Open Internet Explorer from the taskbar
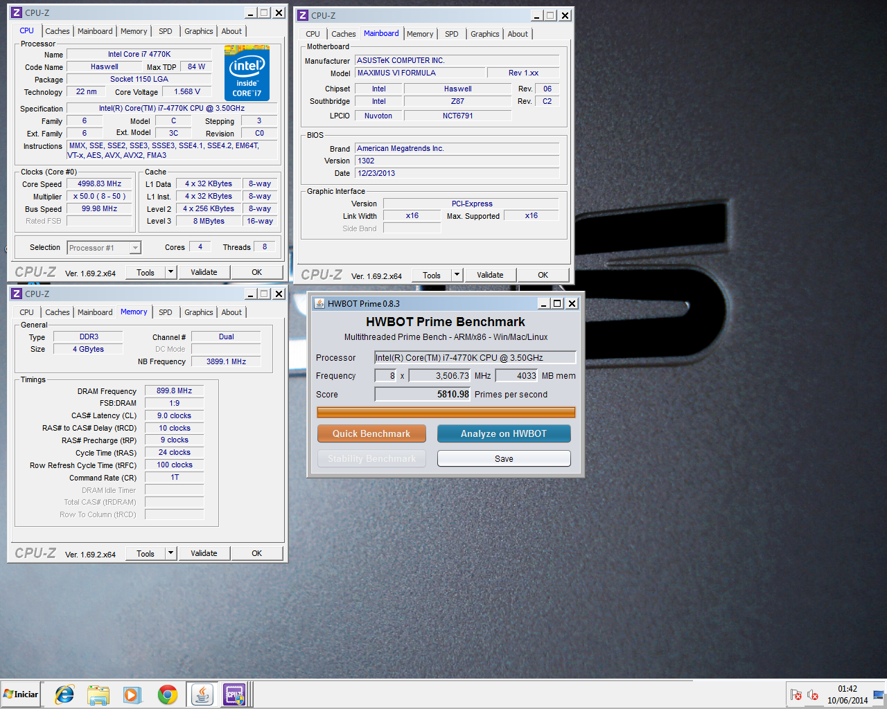Screen dimensions: 887x709 (64, 694)
